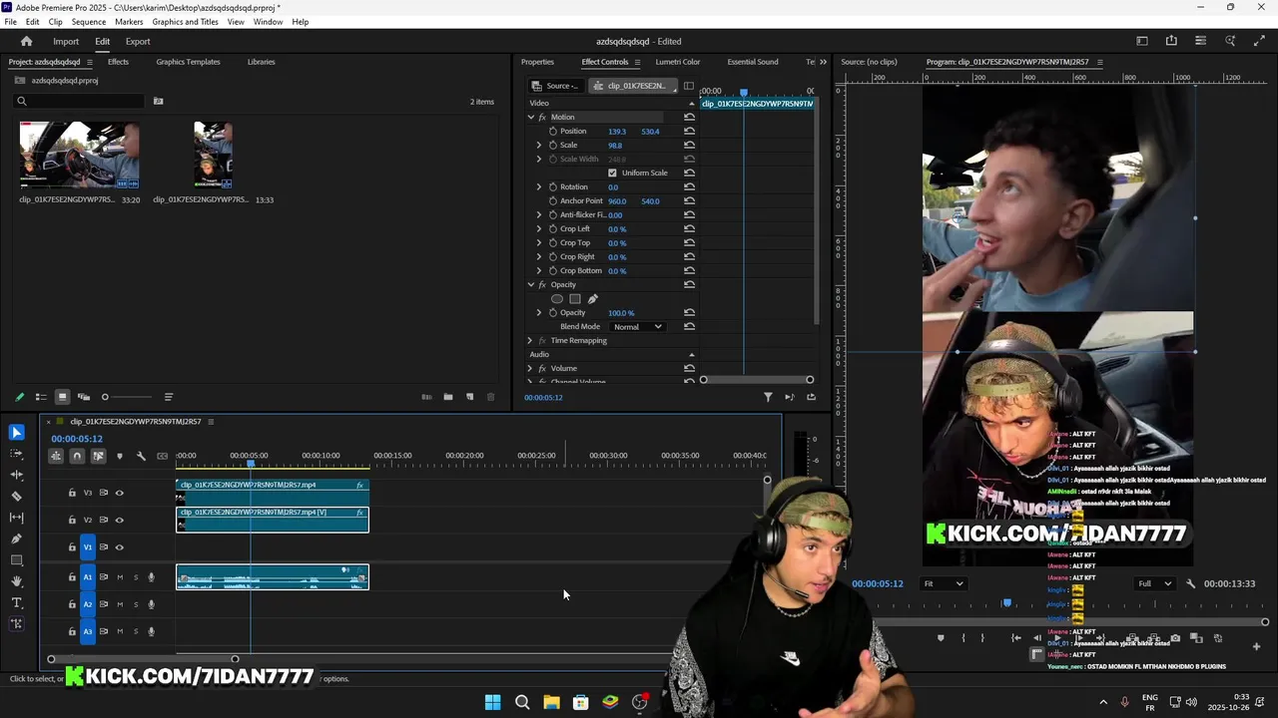Viewport: 1278px width, 718px height.
Task: Toggle the project writable pencil icon
Action: (x=19, y=397)
